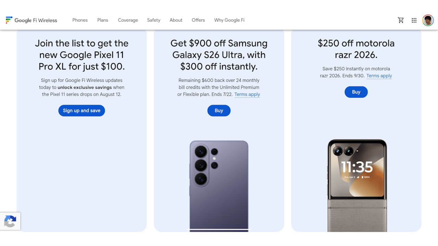Open the Phones menu item
This screenshot has height=246, width=438.
80,20
